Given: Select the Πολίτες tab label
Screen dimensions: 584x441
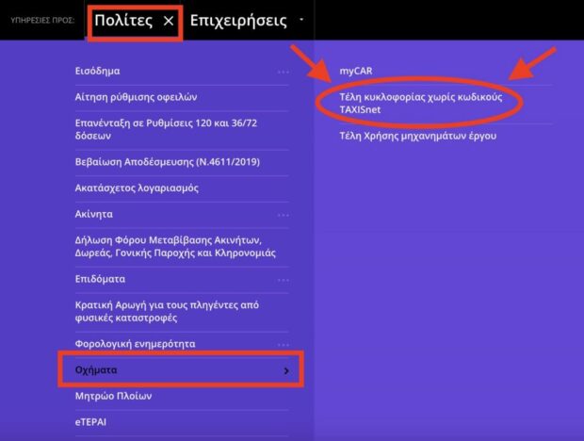Looking at the screenshot, I should pyautogui.click(x=123, y=20).
